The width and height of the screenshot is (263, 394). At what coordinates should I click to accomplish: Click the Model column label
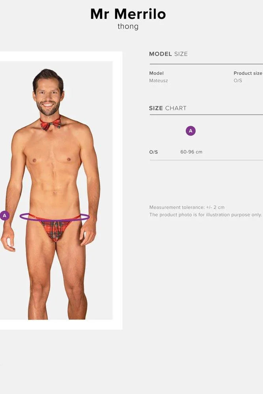pyautogui.click(x=157, y=73)
